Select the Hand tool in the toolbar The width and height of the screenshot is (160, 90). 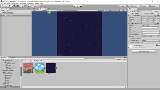2,6
